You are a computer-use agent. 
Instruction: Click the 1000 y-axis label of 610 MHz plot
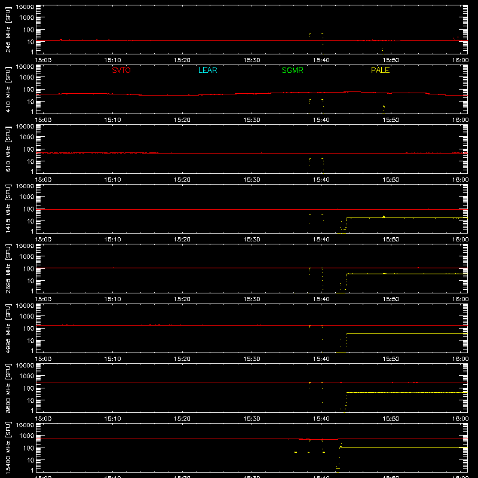[27, 137]
